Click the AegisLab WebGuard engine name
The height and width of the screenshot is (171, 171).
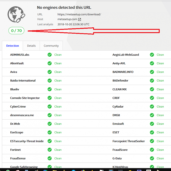point(126,55)
